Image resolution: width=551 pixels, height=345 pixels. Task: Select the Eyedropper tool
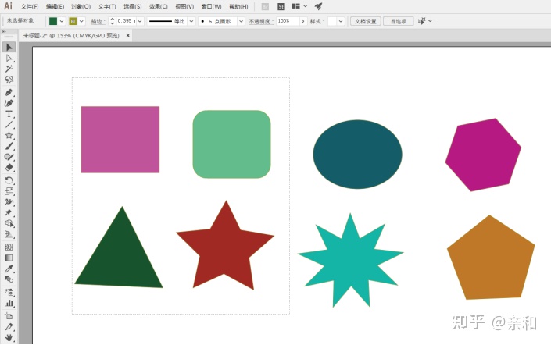9,269
